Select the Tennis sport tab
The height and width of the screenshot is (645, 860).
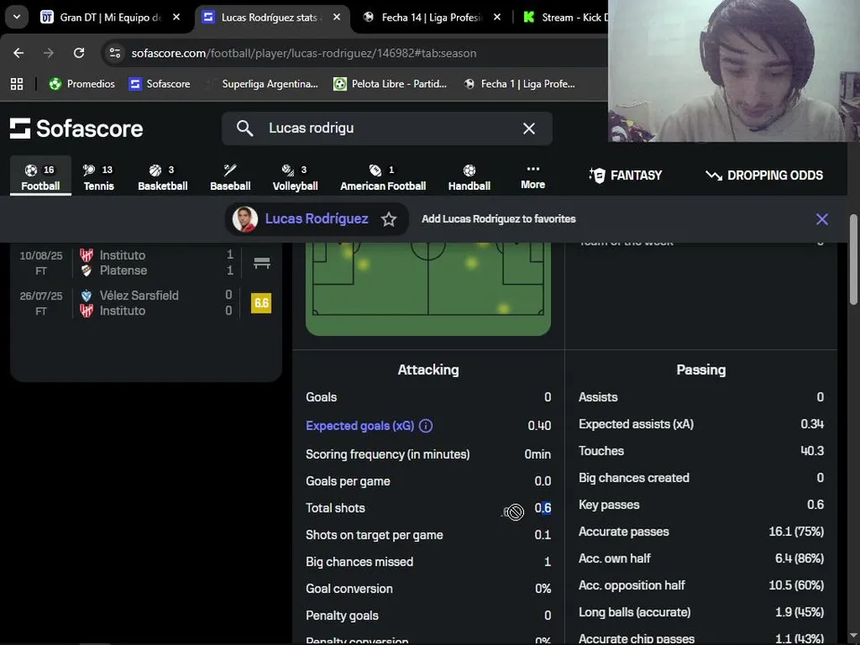(x=99, y=176)
